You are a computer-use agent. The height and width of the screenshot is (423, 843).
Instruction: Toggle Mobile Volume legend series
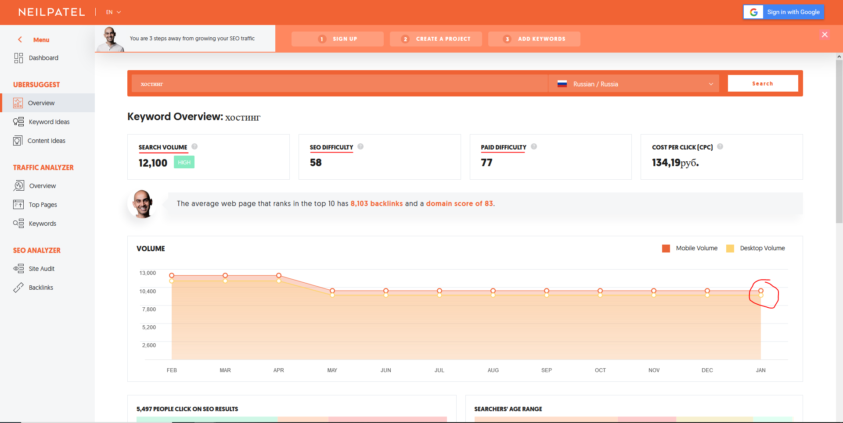click(690, 248)
